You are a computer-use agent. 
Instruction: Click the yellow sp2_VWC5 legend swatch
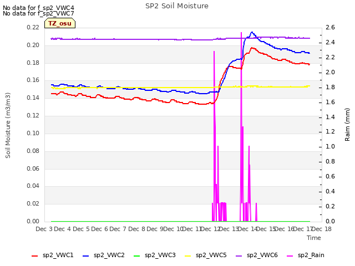(187, 256)
